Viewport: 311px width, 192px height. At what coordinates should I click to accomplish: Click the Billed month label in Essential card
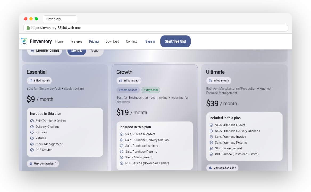click(x=42, y=81)
